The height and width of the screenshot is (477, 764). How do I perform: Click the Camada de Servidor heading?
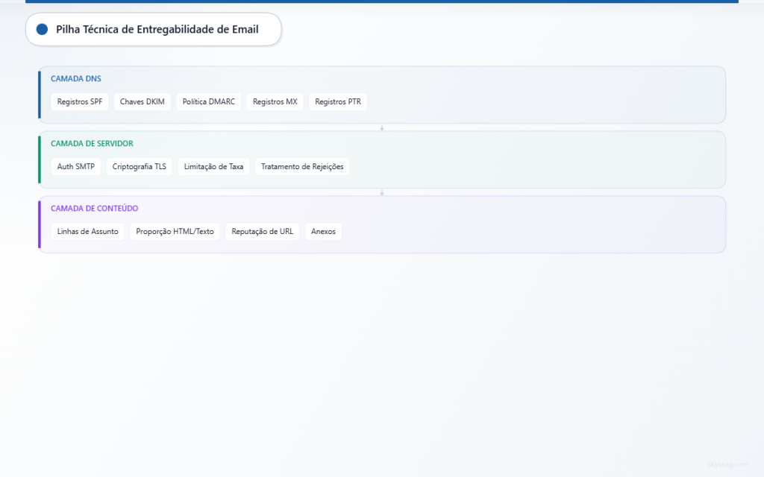click(x=92, y=143)
